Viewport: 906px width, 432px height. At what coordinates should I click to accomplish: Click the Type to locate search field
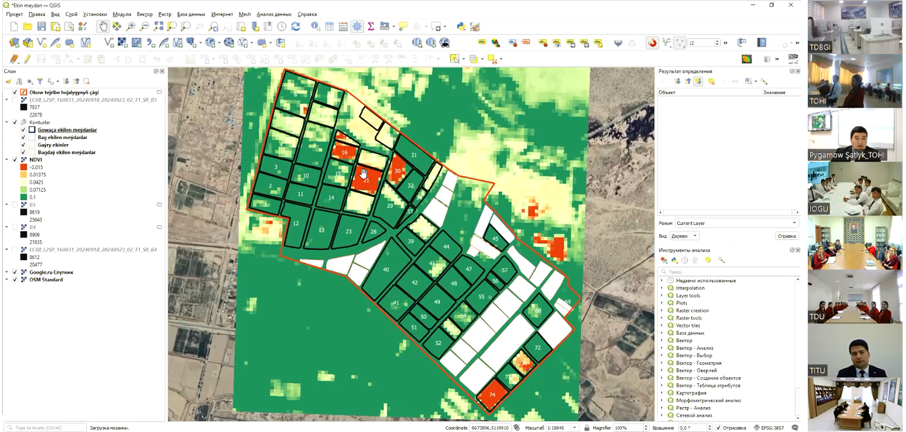(46, 427)
